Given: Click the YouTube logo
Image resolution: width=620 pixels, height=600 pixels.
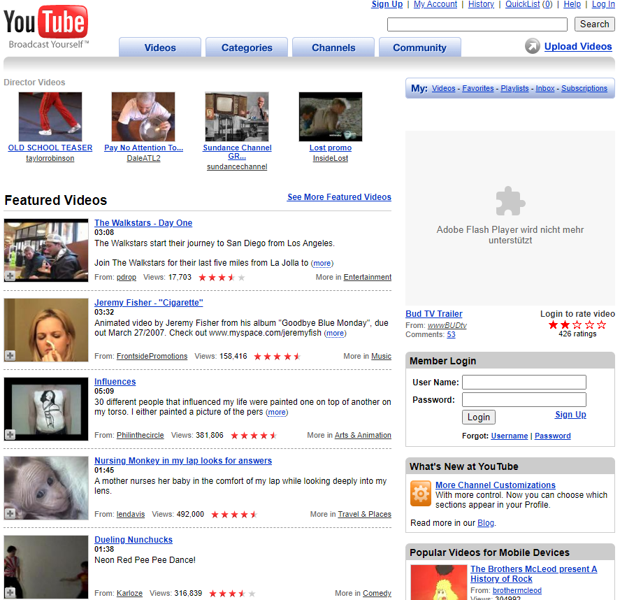Looking at the screenshot, I should (46, 27).
